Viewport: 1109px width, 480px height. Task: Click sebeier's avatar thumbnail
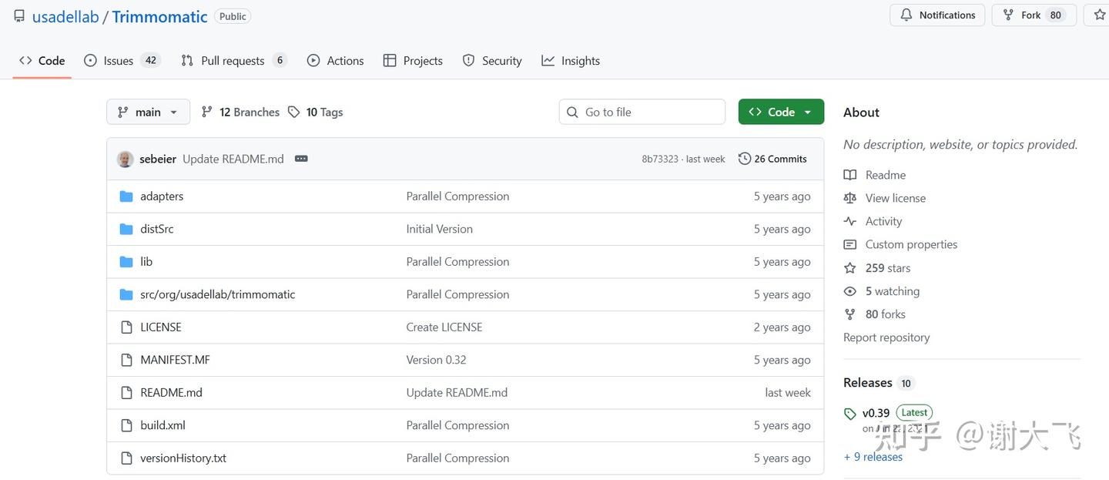coord(125,159)
